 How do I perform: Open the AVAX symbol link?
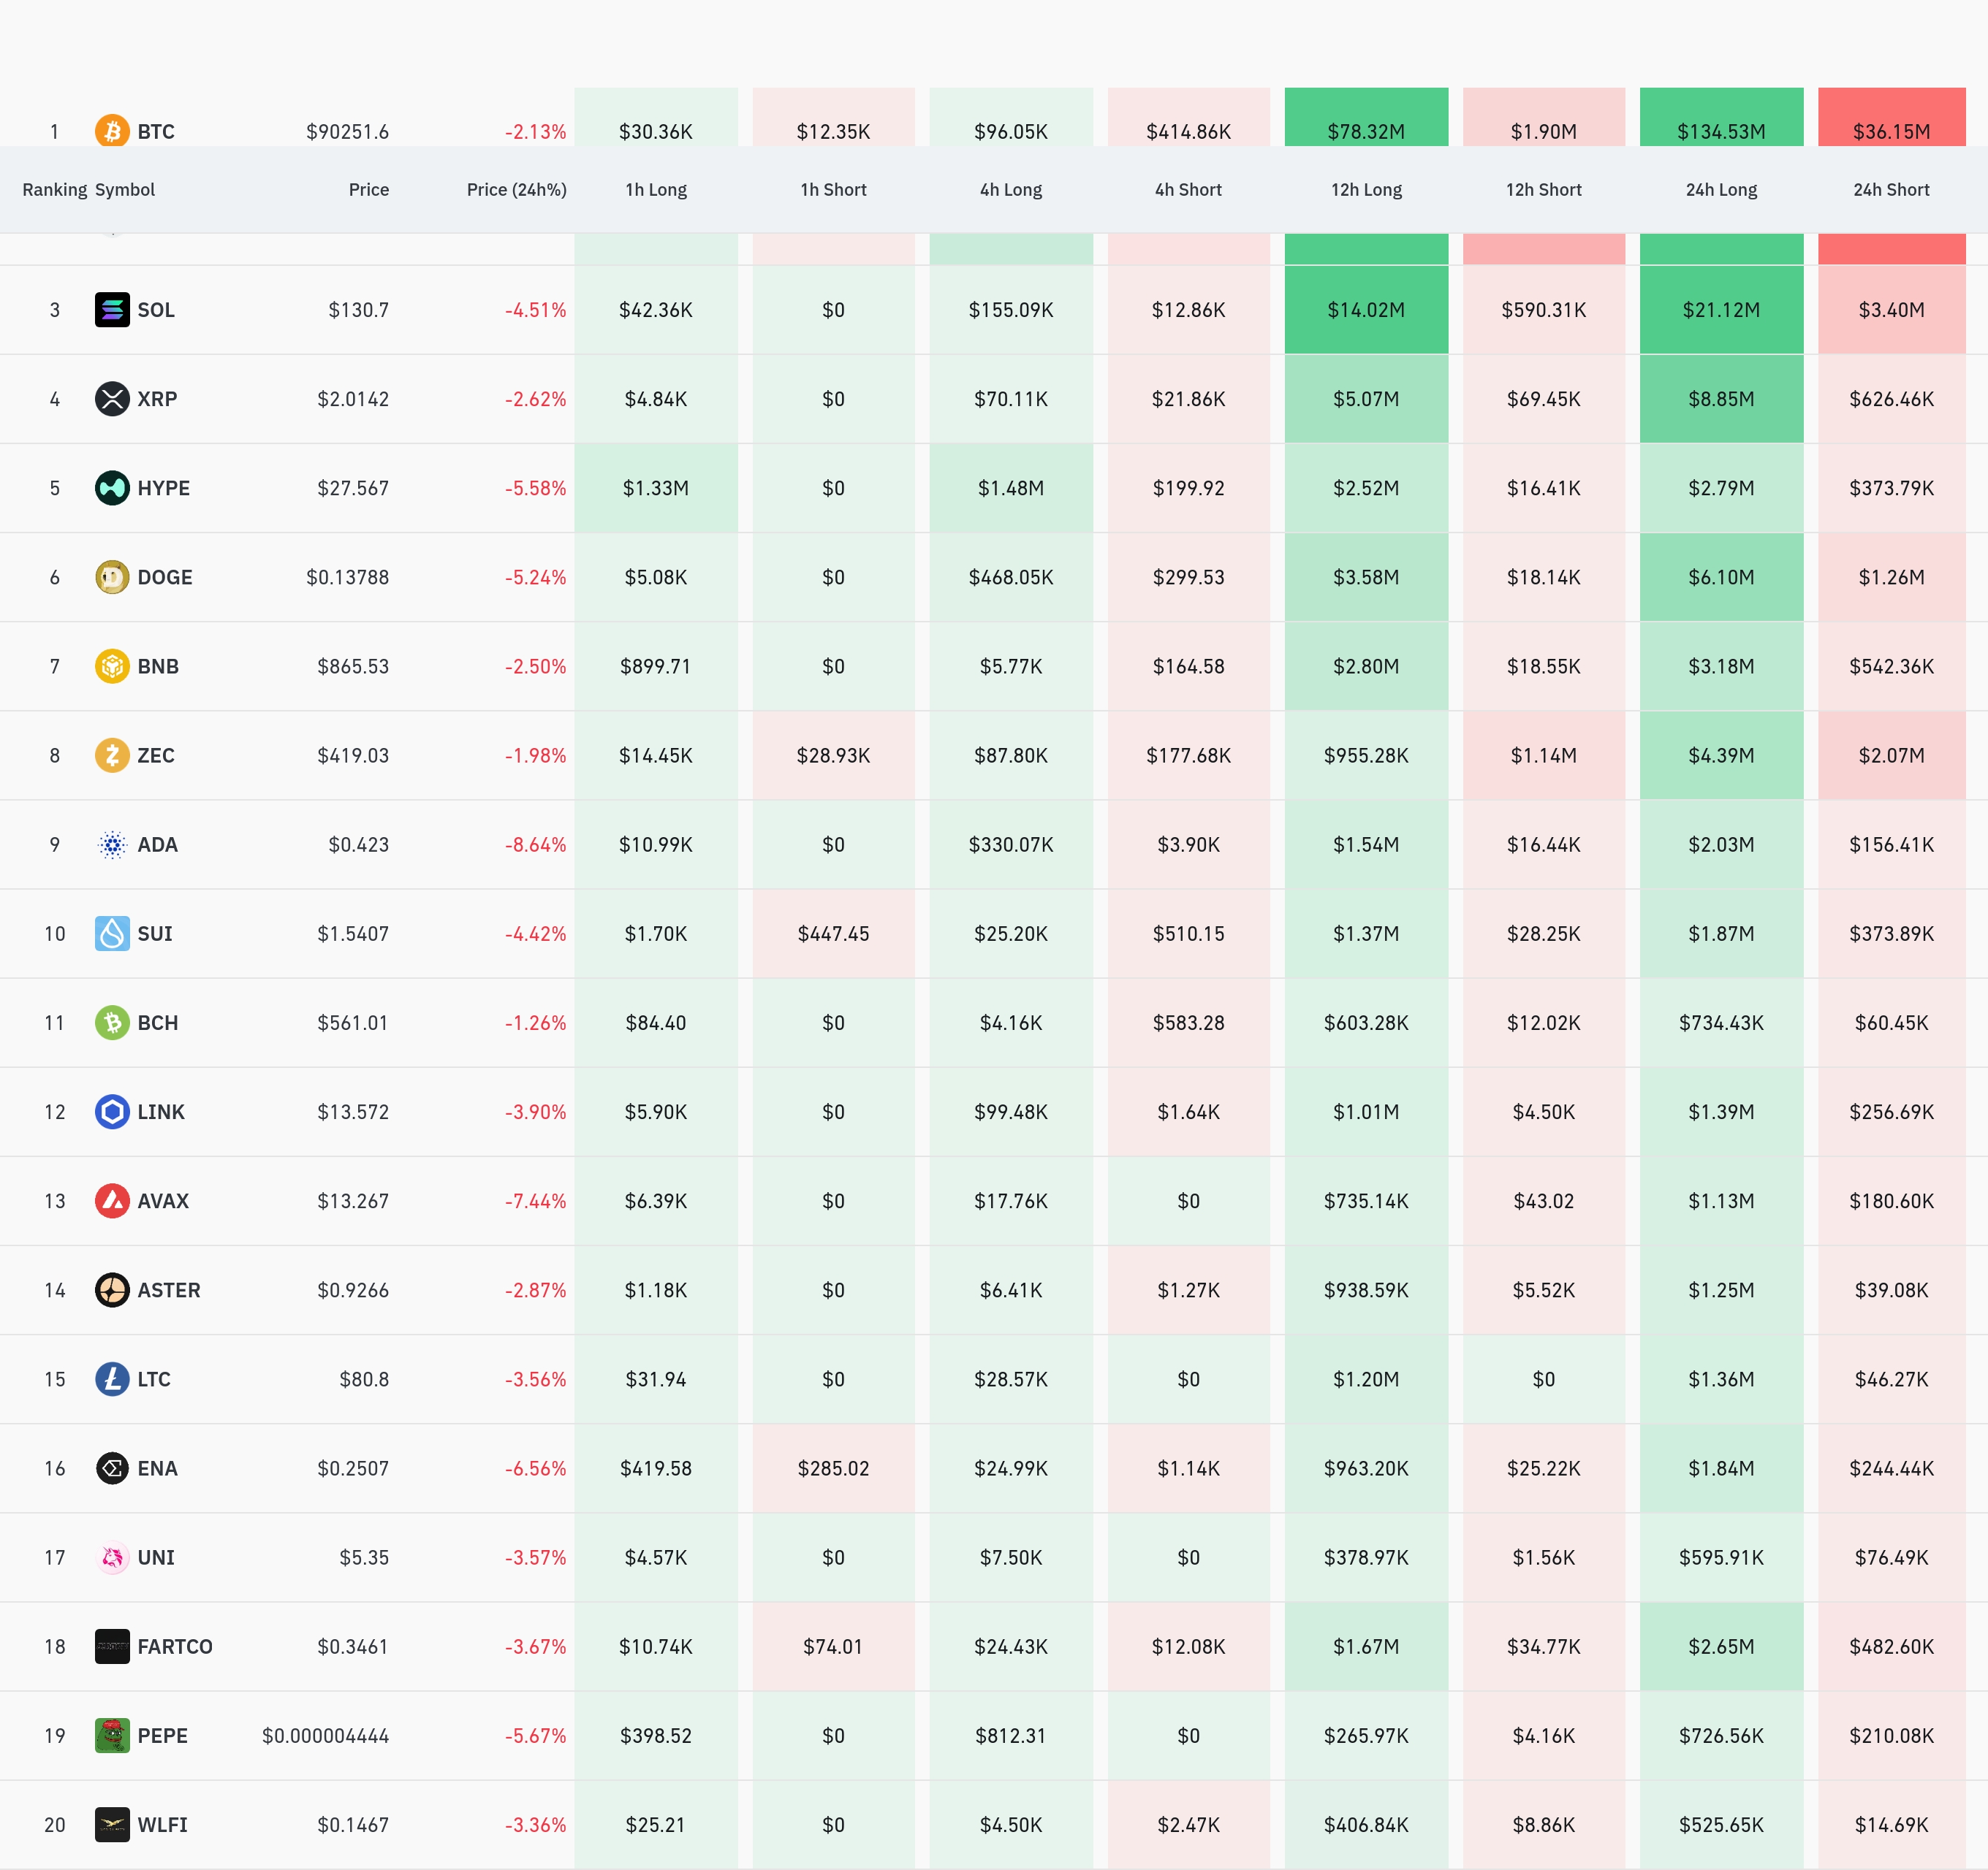(x=163, y=1200)
